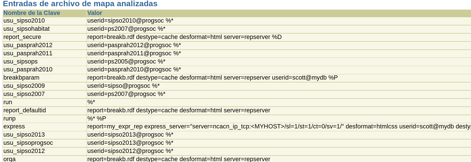Click the 'Entradas de archivo de mapa analizadas' heading
The height and width of the screenshot is (162, 471).
click(80, 4)
